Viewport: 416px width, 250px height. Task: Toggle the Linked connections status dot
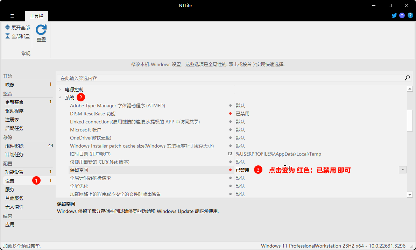[230, 122]
